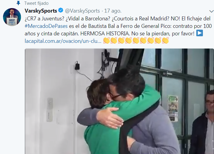Click the light switch in the video
The image size is (214, 154).
50,110
